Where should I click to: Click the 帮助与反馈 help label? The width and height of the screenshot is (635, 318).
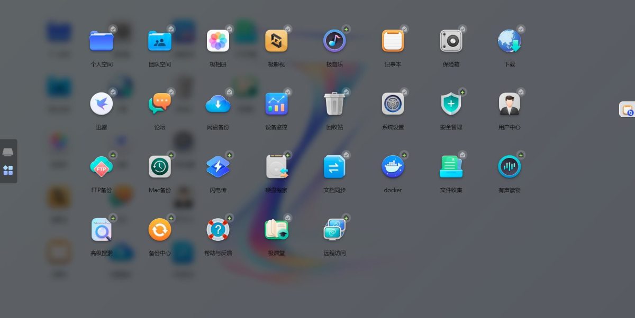pyautogui.click(x=217, y=253)
